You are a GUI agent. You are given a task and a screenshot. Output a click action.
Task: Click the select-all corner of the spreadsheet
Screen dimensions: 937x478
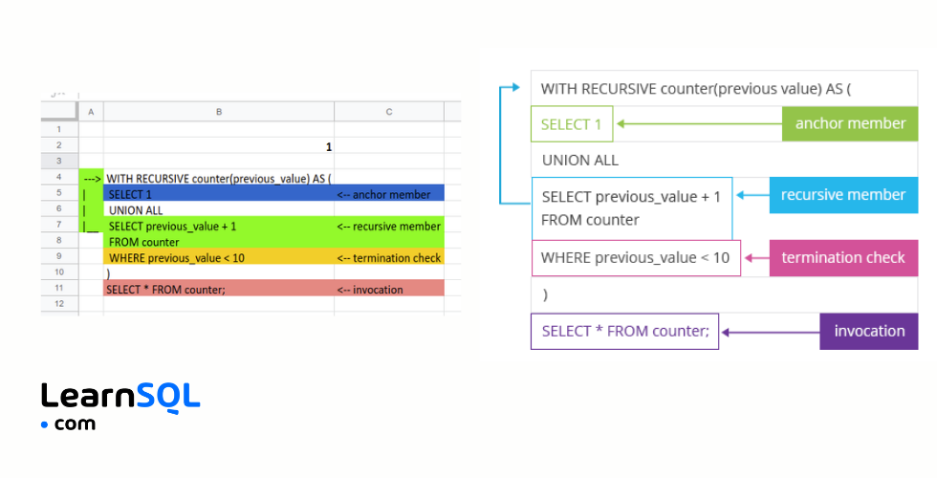pyautogui.click(x=59, y=112)
